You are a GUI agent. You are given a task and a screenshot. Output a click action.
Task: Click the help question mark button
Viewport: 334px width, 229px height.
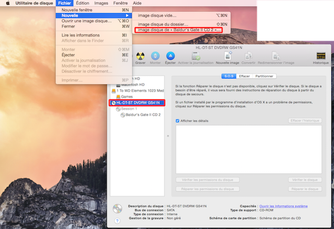pos(117,221)
